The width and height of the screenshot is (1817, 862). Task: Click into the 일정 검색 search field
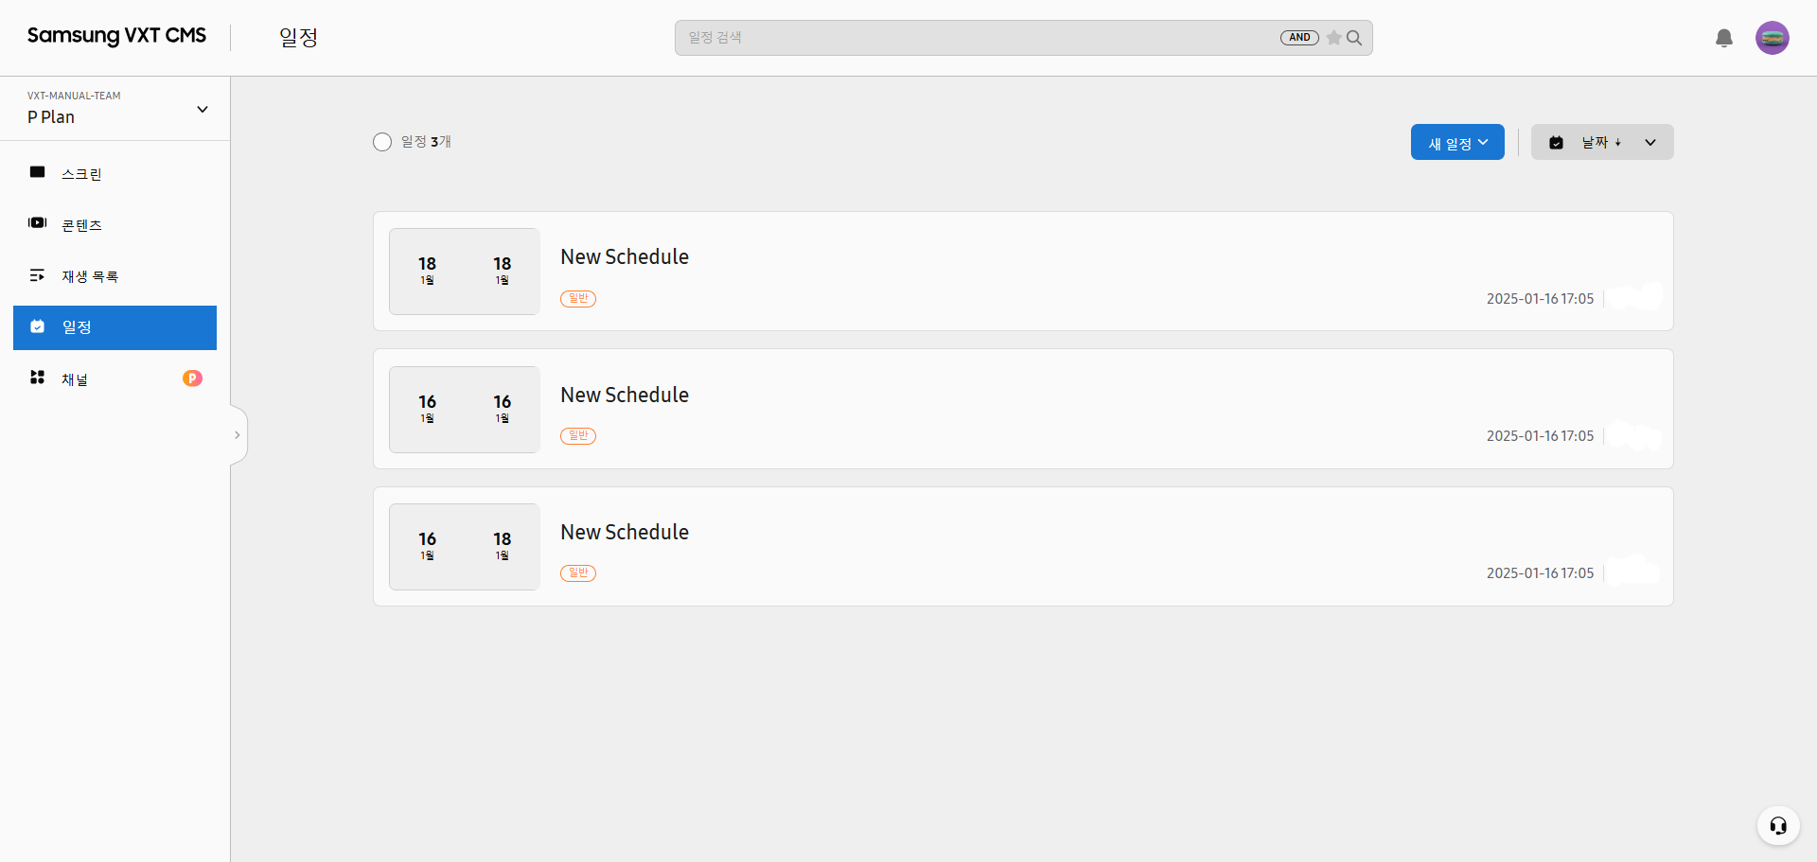click(975, 38)
